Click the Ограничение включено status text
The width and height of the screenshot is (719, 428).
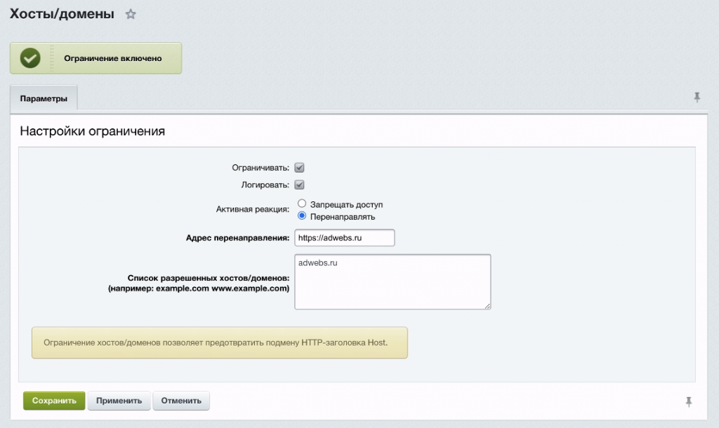click(113, 58)
